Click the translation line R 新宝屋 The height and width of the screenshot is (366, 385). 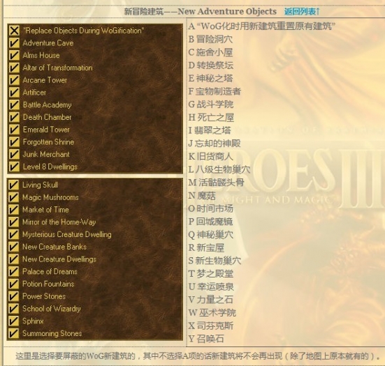coord(206,247)
